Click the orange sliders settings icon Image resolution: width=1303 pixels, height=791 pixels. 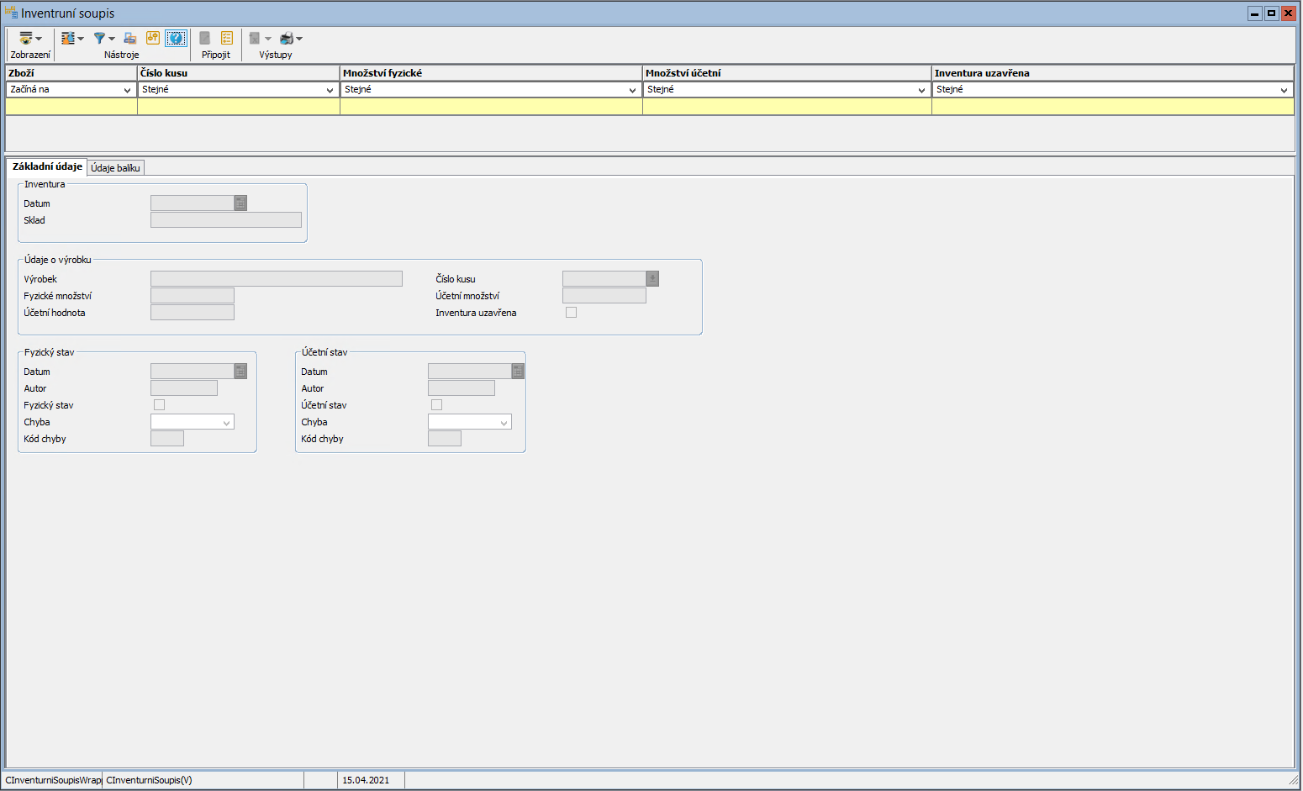coord(152,38)
